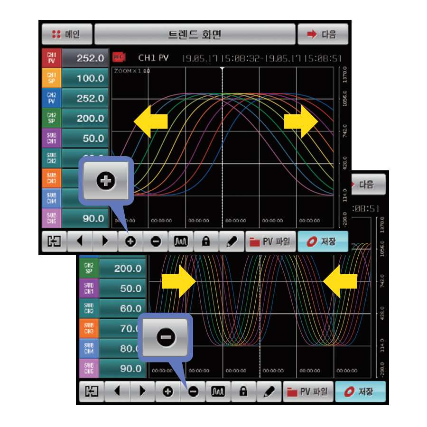The image size is (427, 427).
Task: Click 저장 in upper screen
Action: click(x=323, y=241)
